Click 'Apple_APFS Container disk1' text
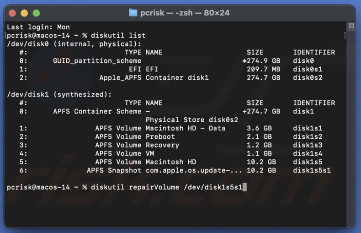Screen dimensions: 361x233 click(x=154, y=78)
